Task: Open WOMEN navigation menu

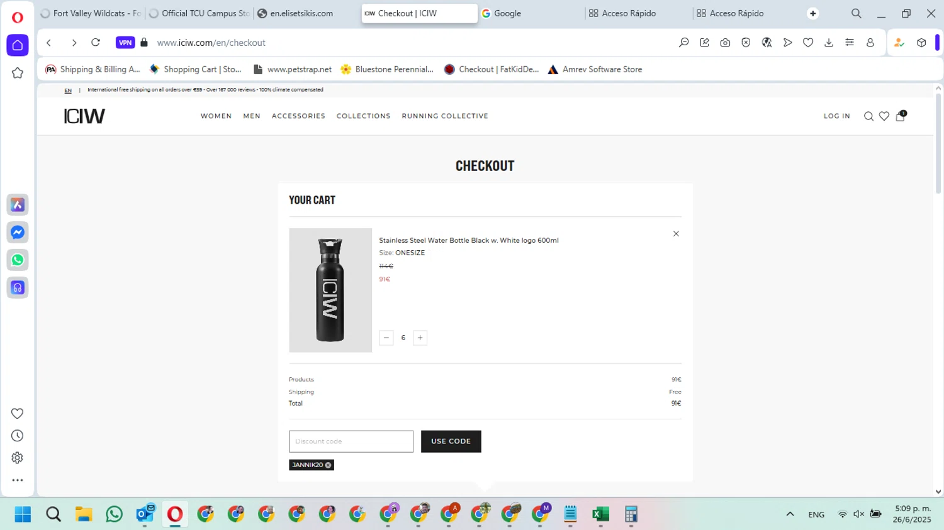Action: point(216,116)
